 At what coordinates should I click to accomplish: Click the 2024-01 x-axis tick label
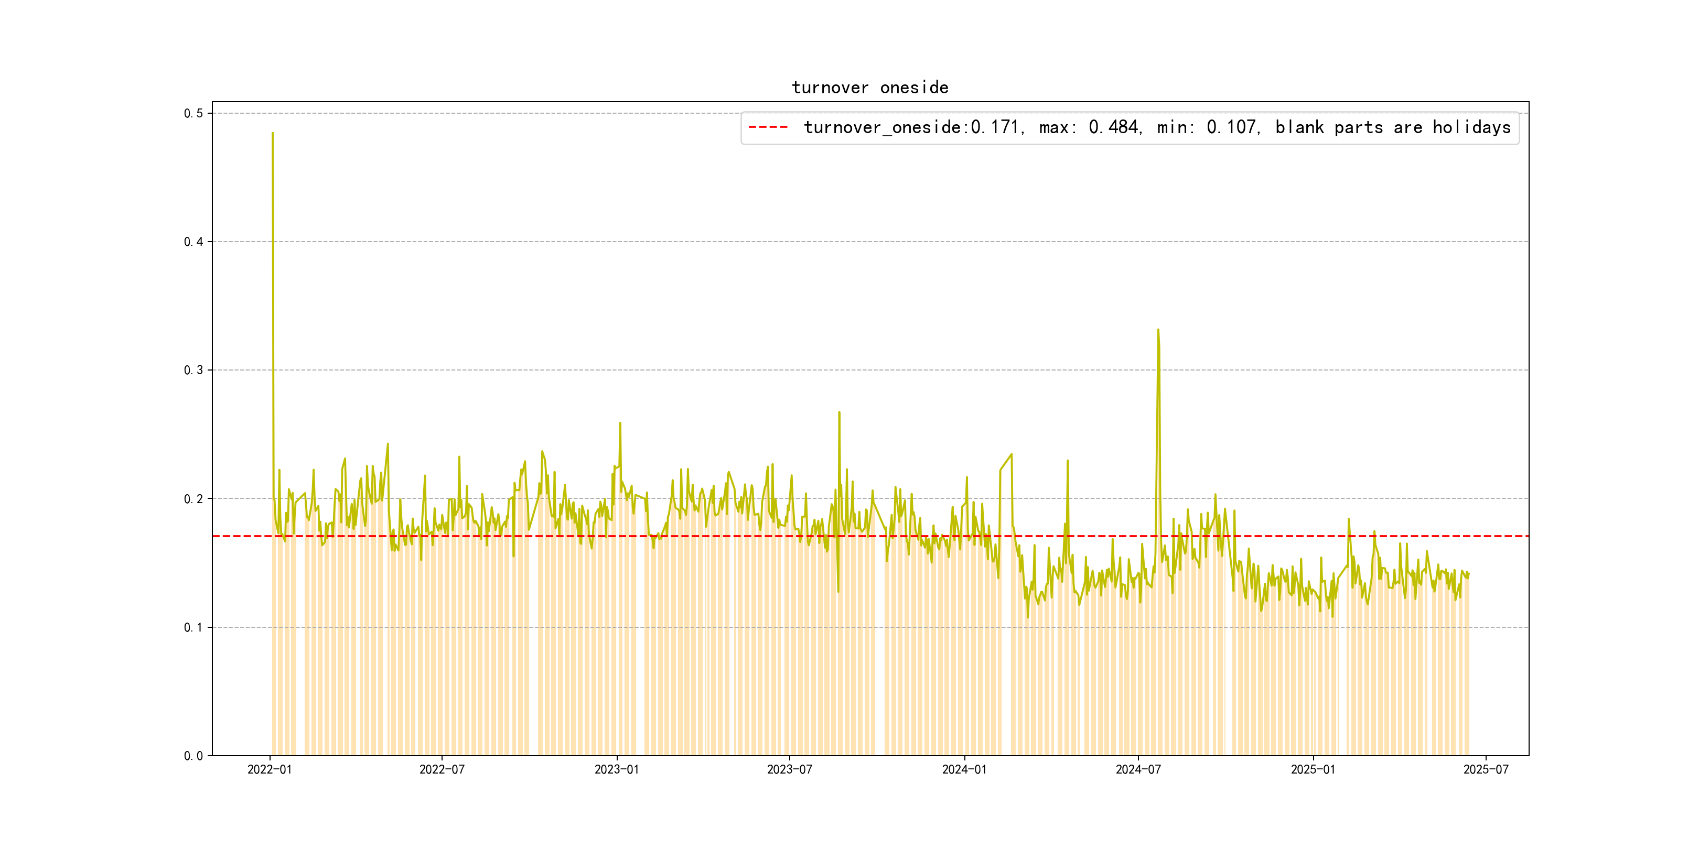[x=964, y=769]
